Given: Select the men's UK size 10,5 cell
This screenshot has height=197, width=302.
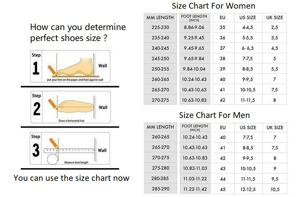Looking at the screenshot, I should click(x=273, y=189).
